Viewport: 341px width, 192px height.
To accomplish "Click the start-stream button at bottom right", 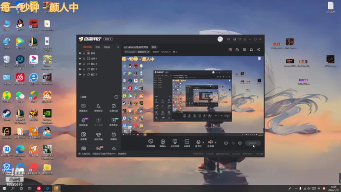I will click(x=253, y=143).
